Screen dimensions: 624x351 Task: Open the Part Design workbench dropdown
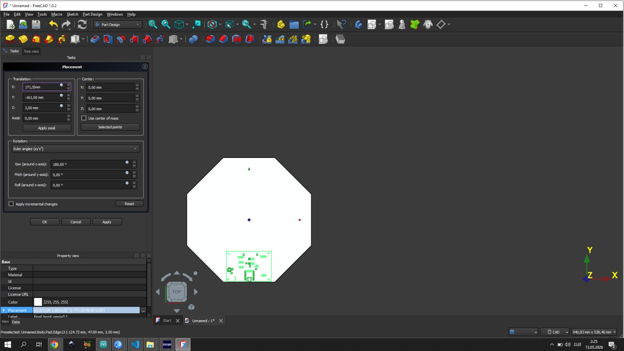tap(117, 25)
